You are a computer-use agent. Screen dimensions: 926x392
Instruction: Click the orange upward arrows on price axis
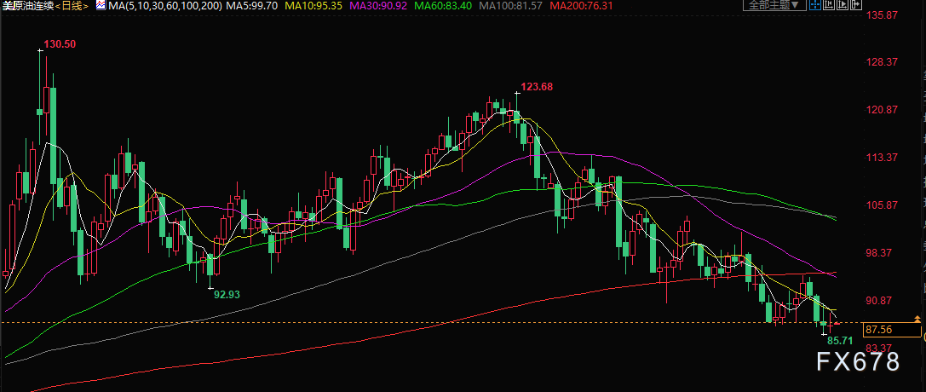917,319
